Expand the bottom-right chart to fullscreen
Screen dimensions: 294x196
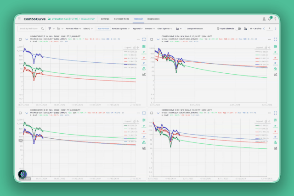(x=276, y=113)
